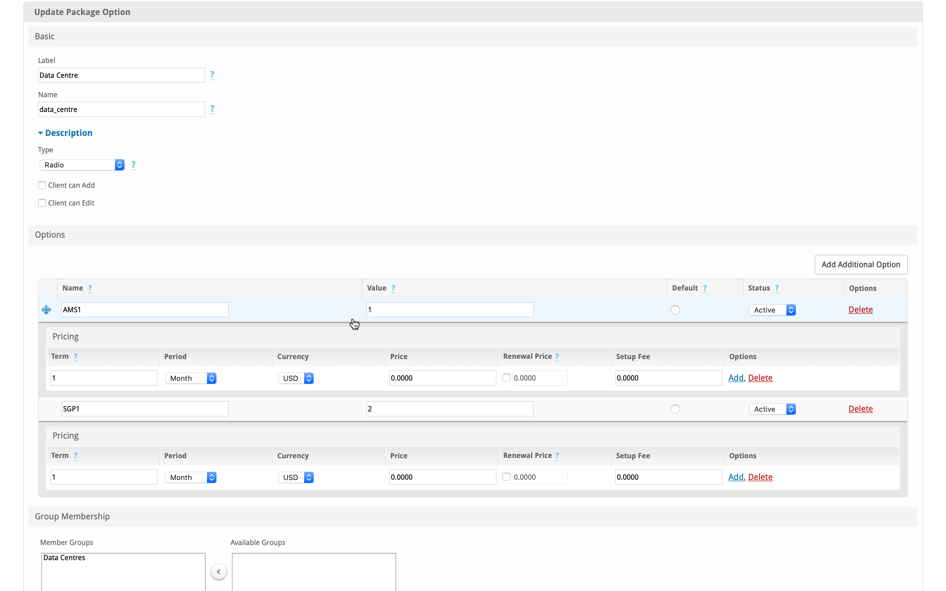
Task: Click the help icon beside Options table Name header
Action: point(90,289)
